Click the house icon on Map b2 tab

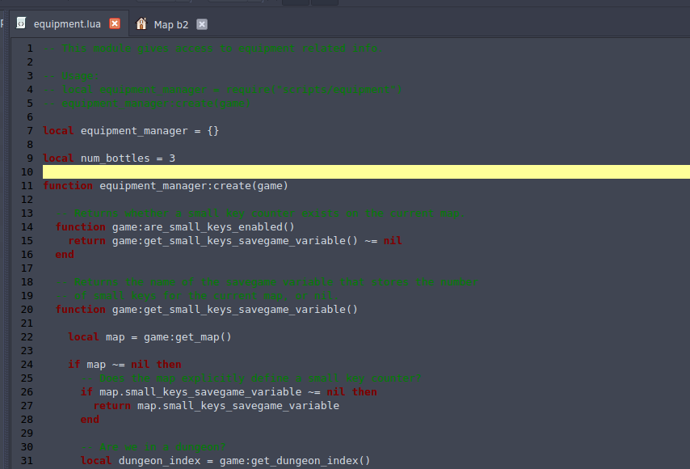pyautogui.click(x=141, y=23)
